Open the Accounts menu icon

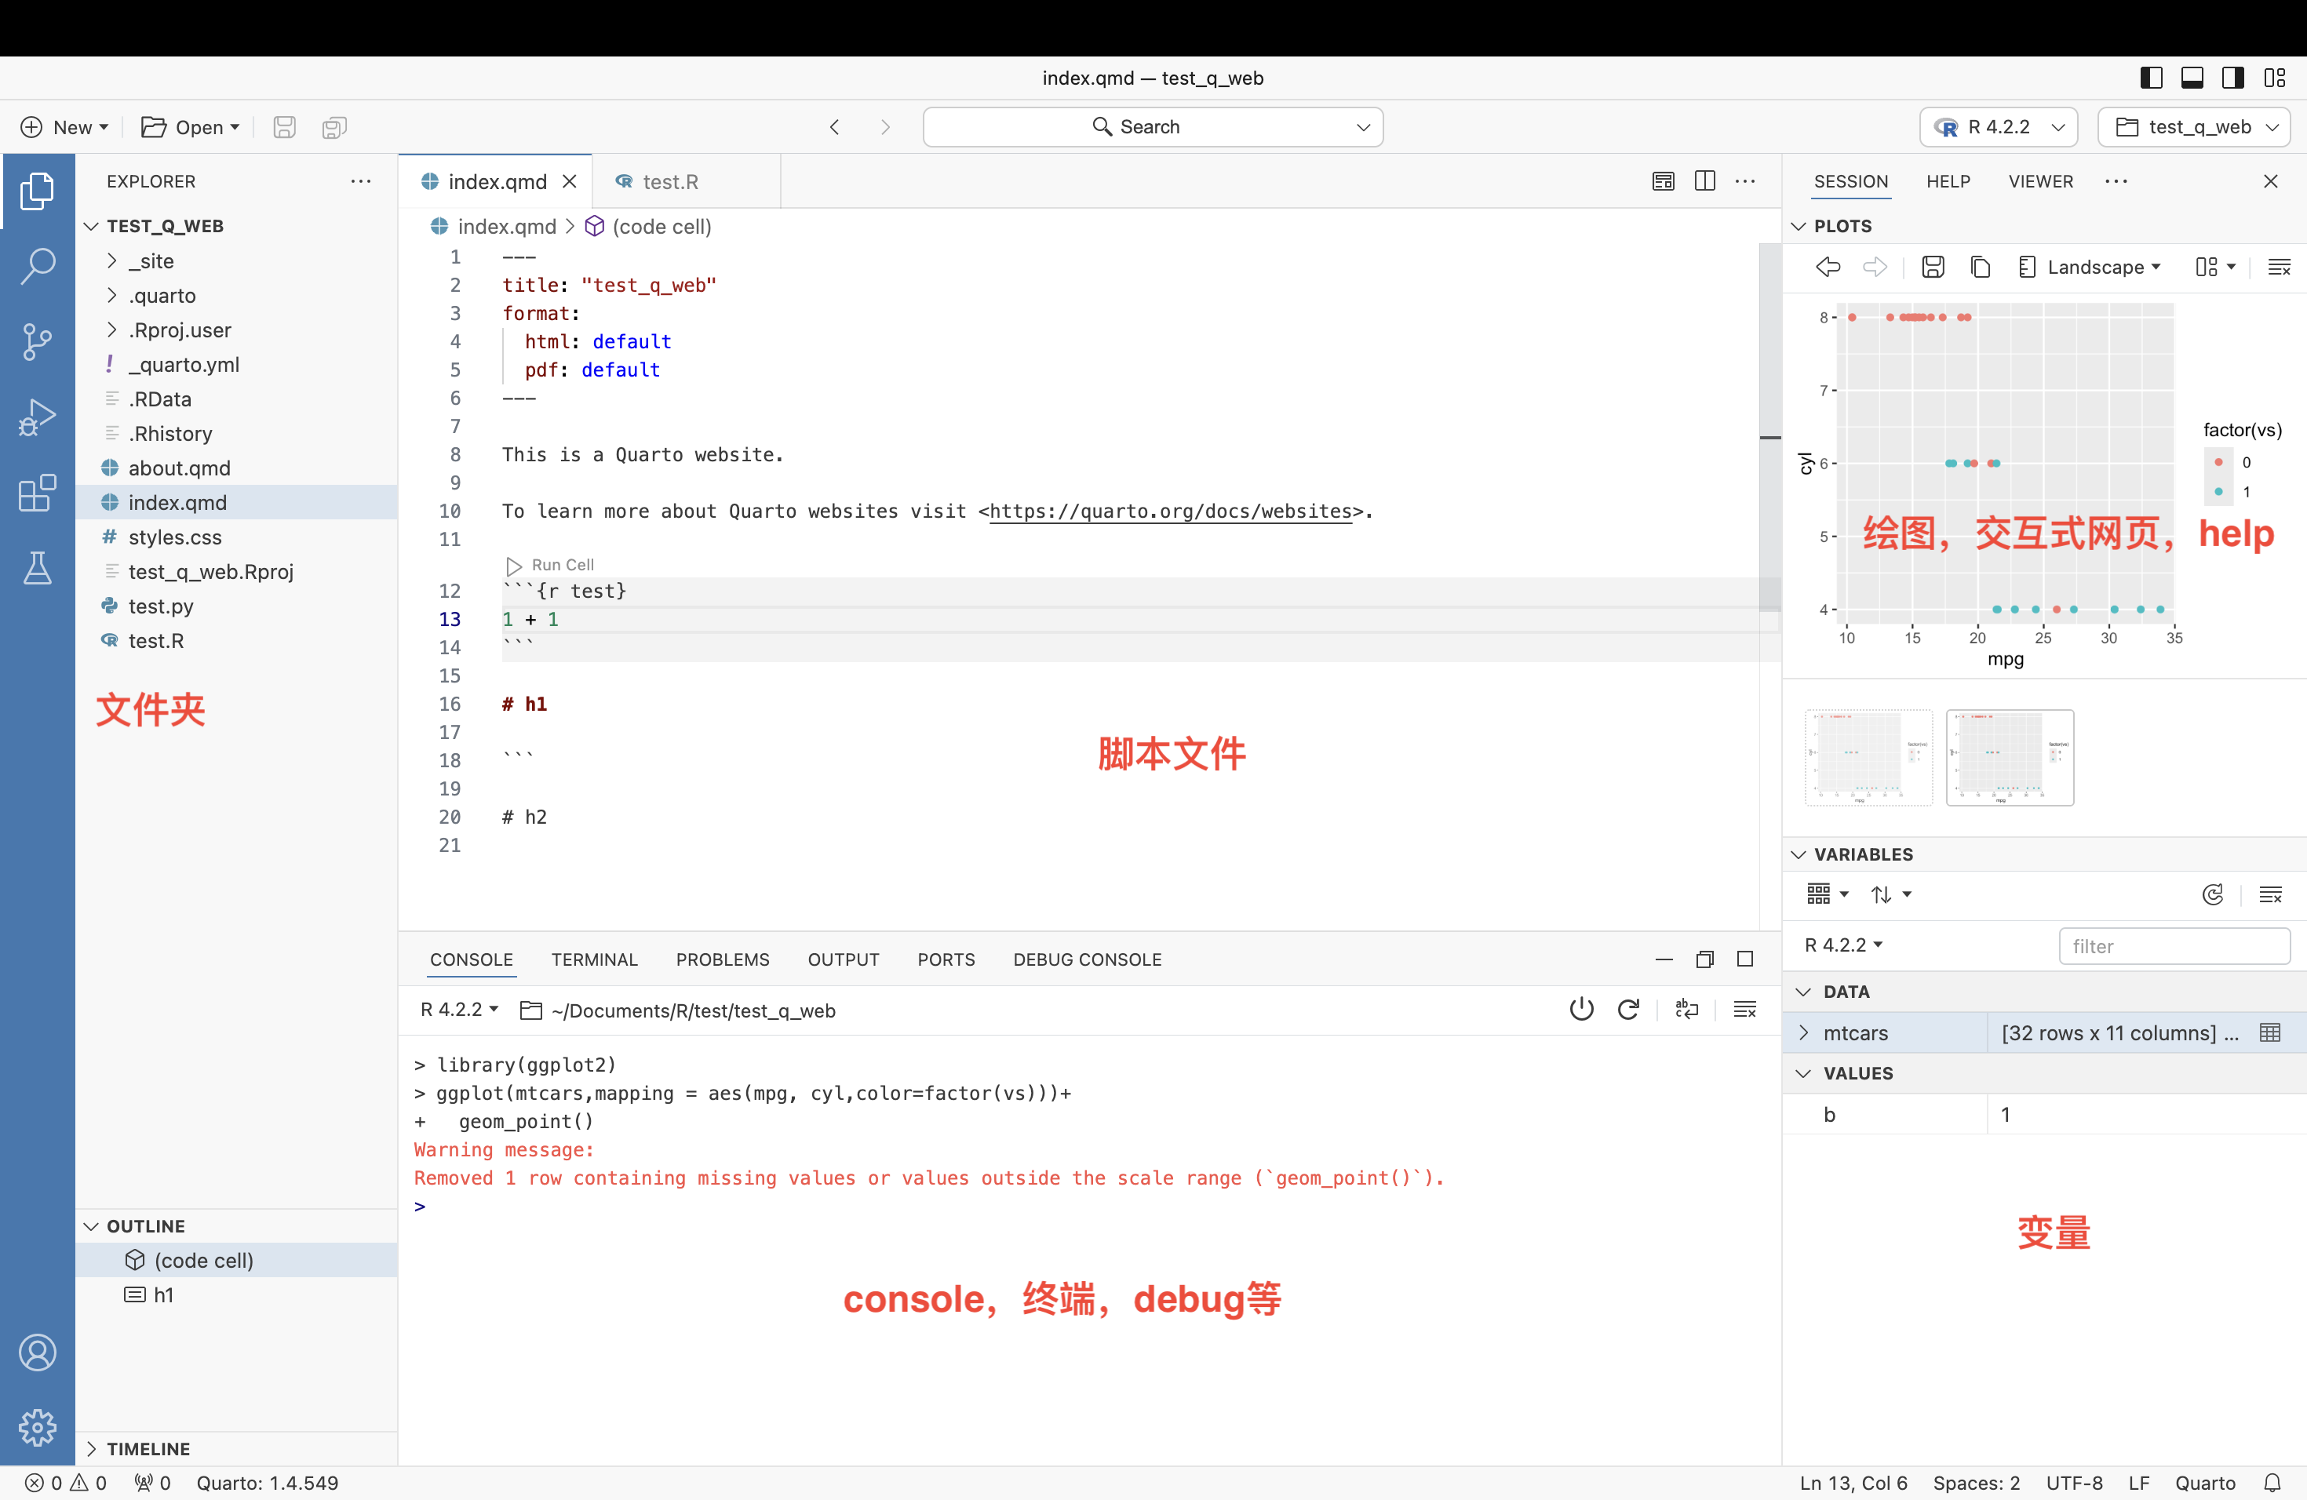tap(37, 1353)
